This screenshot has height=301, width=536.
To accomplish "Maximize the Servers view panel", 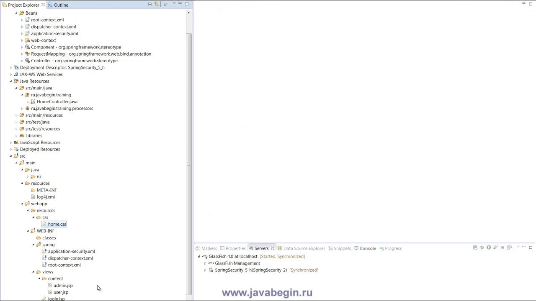I will [x=531, y=247].
